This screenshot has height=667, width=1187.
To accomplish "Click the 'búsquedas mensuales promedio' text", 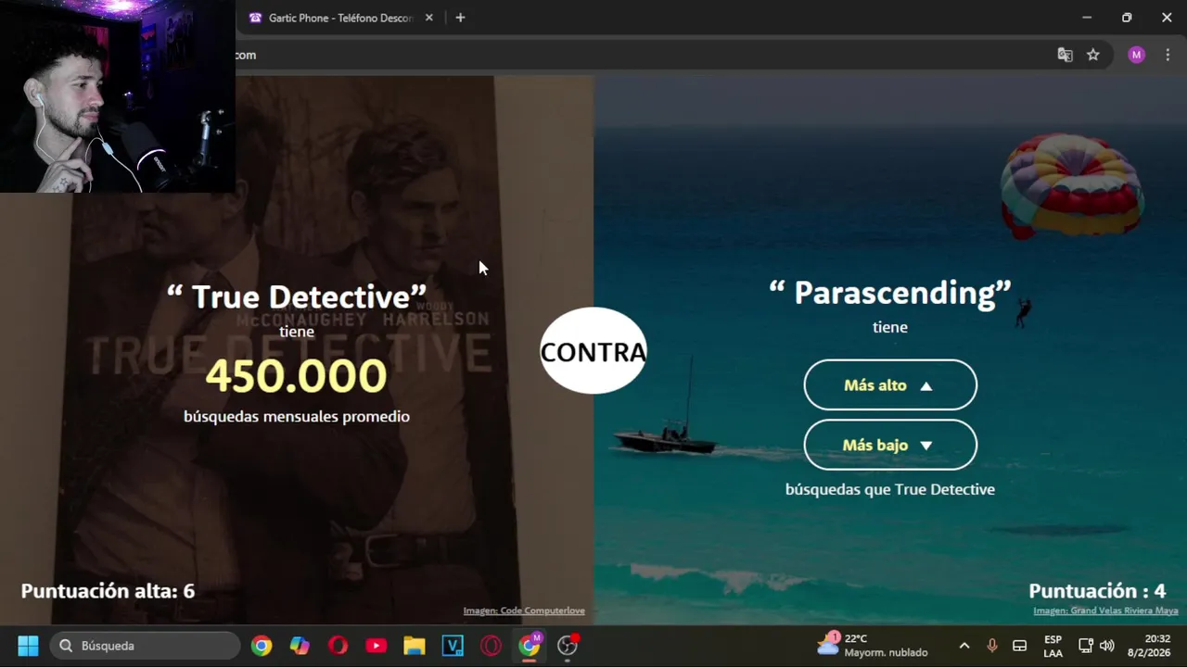I will [x=297, y=417].
